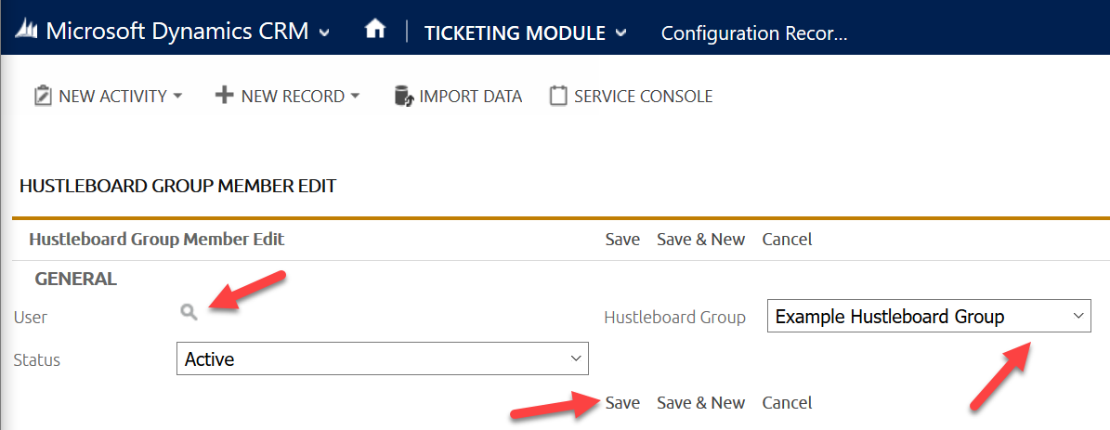Open user lookup magnifier icon
Image resolution: width=1110 pixels, height=430 pixels.
[189, 312]
